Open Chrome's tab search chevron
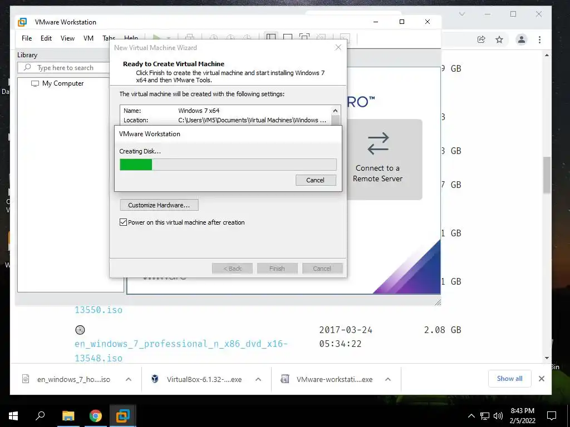The height and width of the screenshot is (427, 570). (461, 14)
